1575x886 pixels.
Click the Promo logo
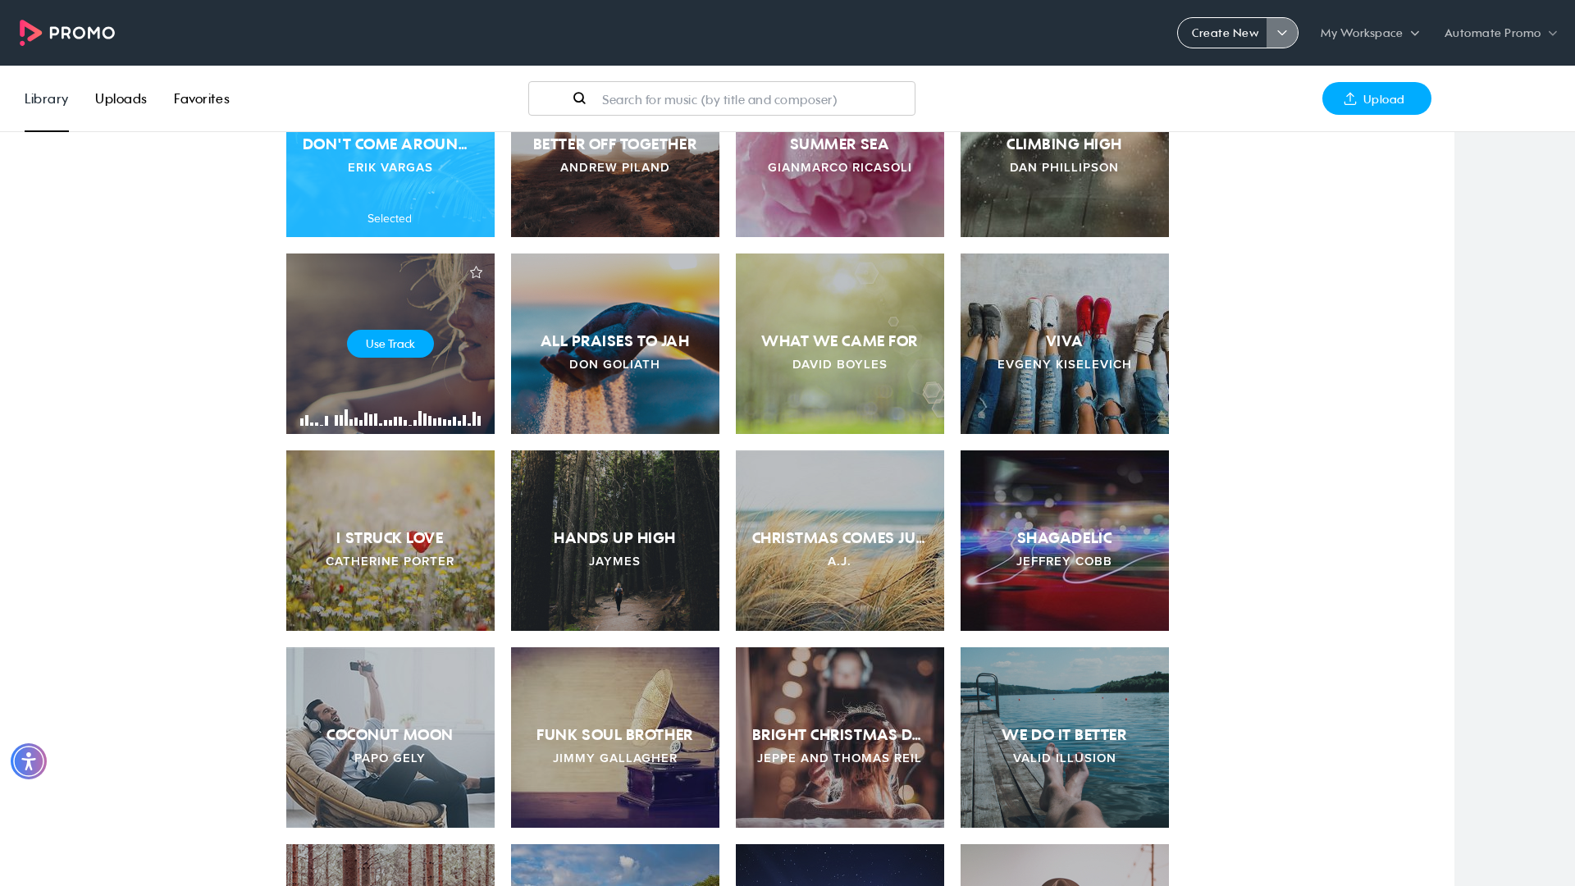[67, 33]
